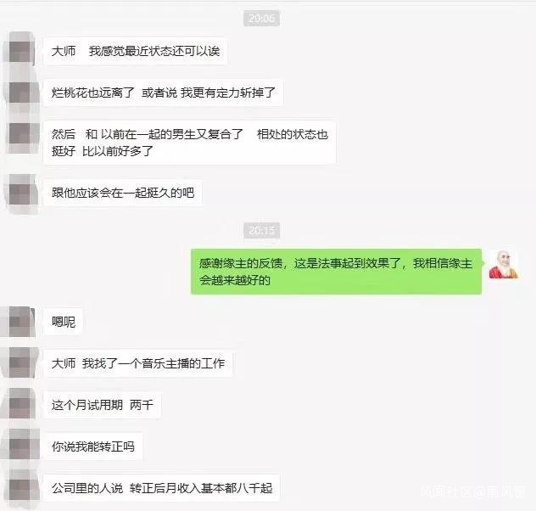Click the 20:15 timestamp label

click(262, 231)
